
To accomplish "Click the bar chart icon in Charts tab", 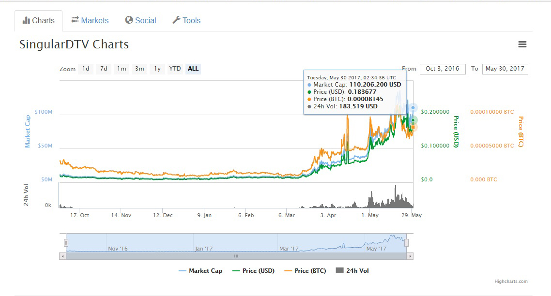I will (26, 20).
